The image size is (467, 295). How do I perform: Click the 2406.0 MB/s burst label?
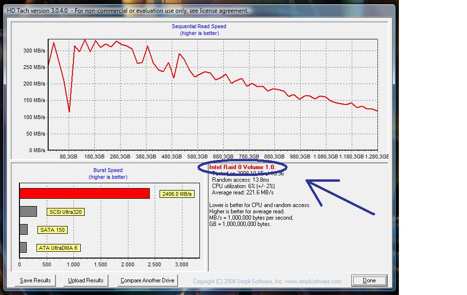177,194
